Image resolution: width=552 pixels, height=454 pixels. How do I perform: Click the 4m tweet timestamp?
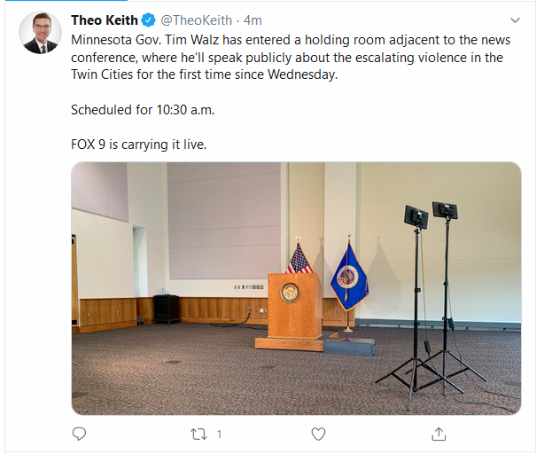253,20
